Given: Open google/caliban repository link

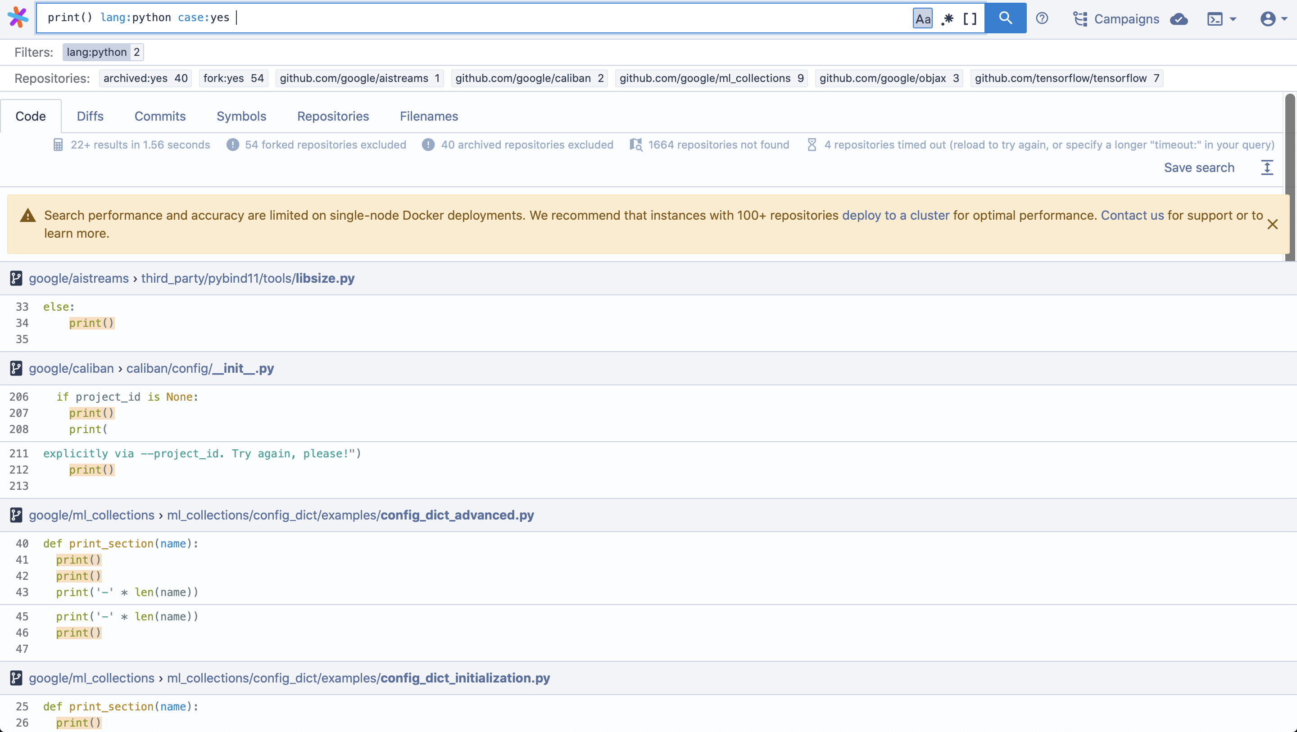Looking at the screenshot, I should pyautogui.click(x=72, y=369).
